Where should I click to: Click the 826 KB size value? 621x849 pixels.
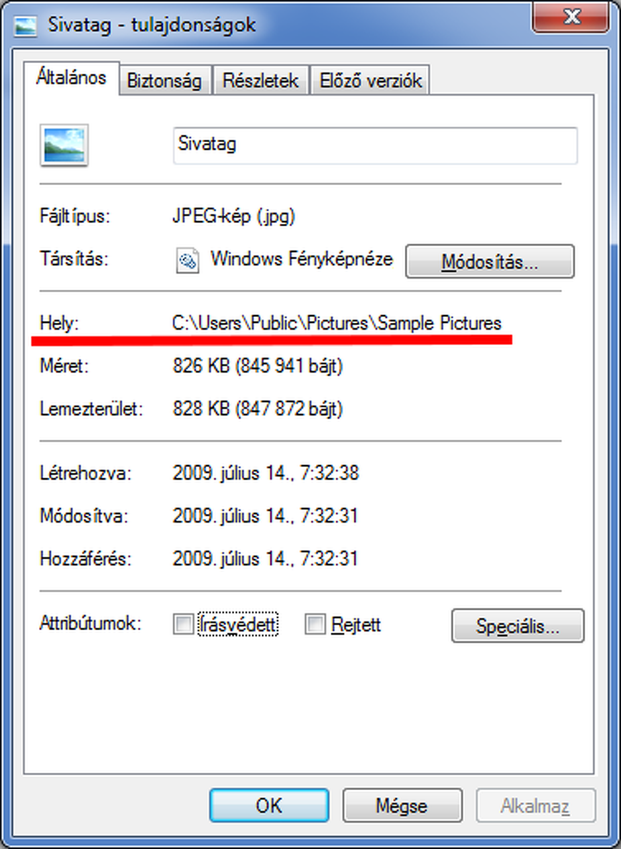(257, 365)
